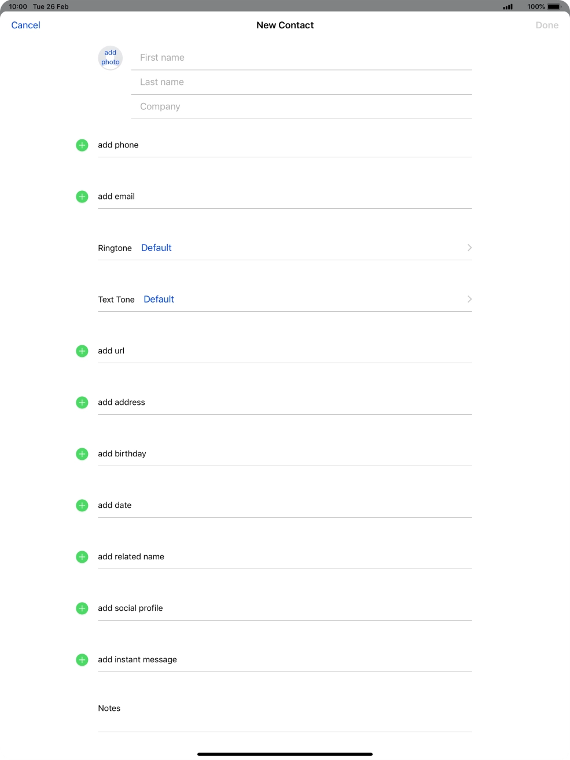The height and width of the screenshot is (760, 570).
Task: Tap the green plus beside add instant message
Action: [x=82, y=660]
